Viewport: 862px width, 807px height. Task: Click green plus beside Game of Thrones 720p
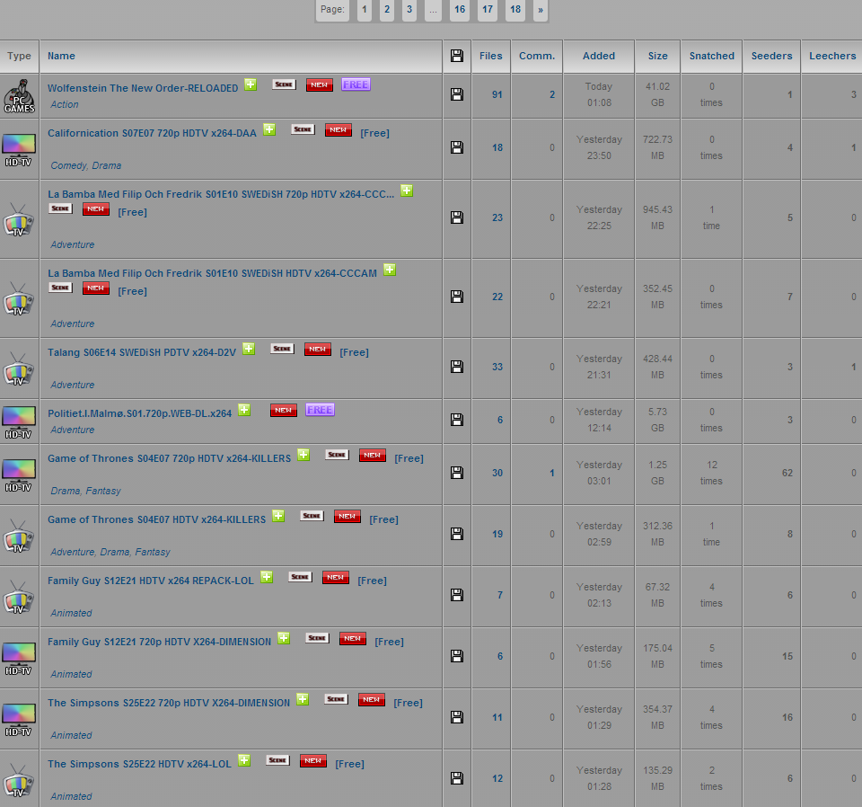(x=303, y=455)
